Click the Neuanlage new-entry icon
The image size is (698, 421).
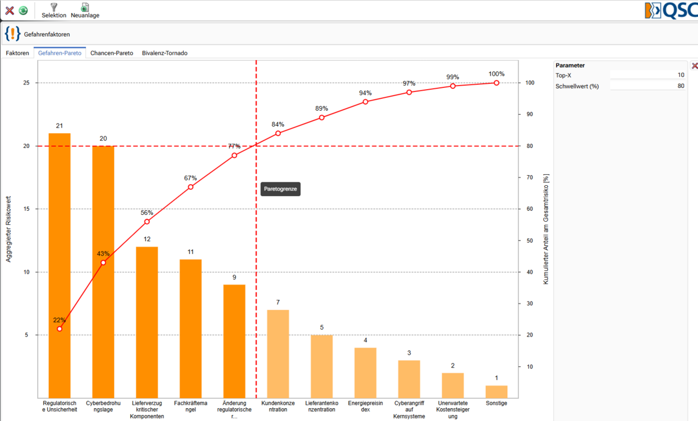point(85,10)
